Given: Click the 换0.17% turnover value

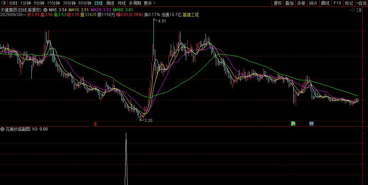Looking at the screenshot, I should (152, 15).
